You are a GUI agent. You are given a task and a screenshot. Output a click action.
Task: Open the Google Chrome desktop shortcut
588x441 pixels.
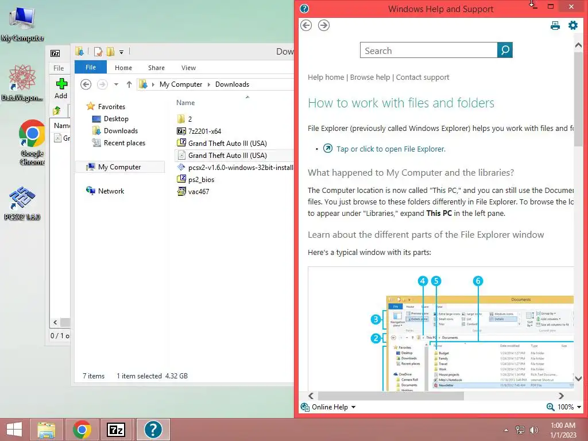click(32, 142)
